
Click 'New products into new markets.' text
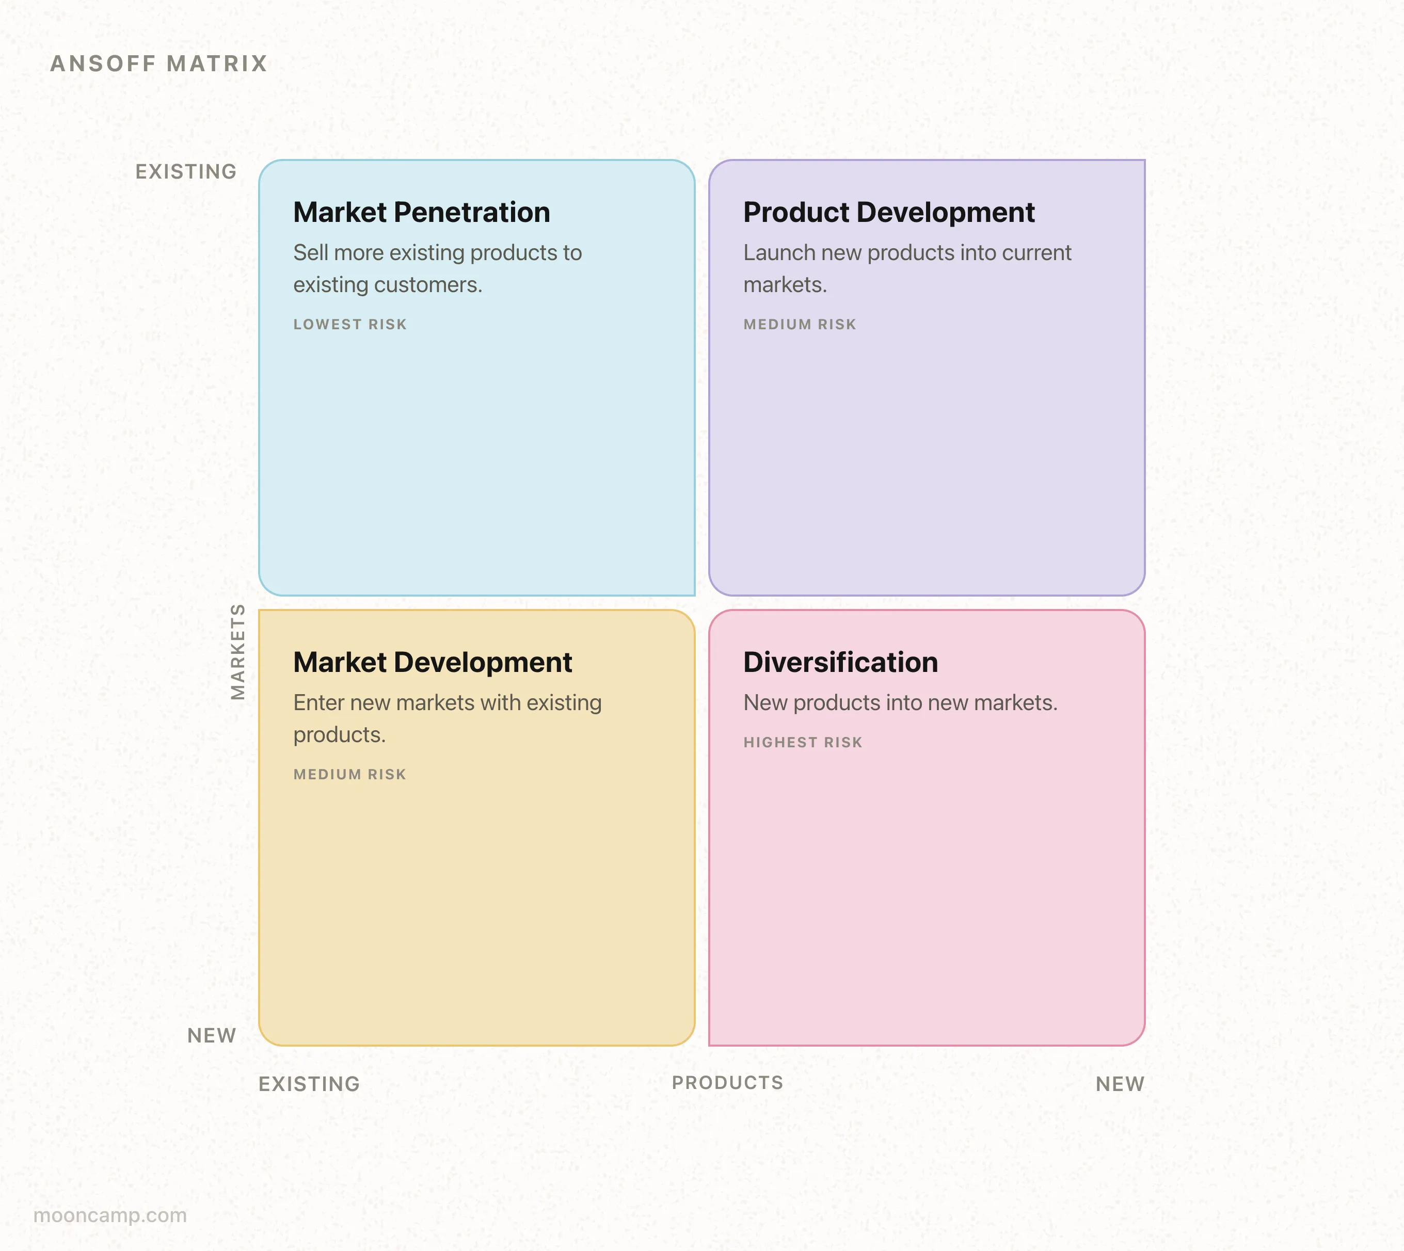[901, 702]
